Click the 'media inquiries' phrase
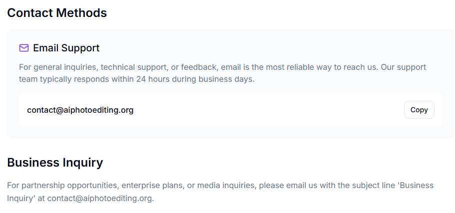The image size is (455, 213). tap(226, 185)
